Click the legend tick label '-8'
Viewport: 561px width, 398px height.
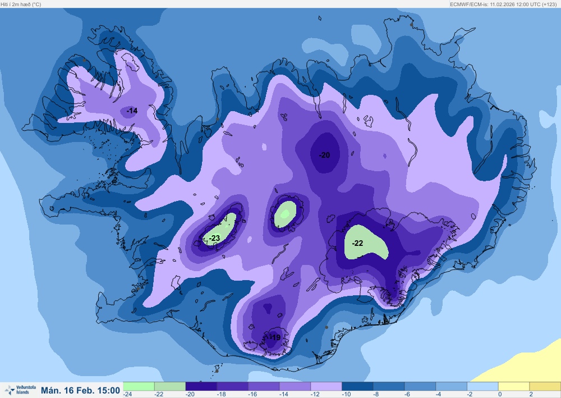click(376, 394)
